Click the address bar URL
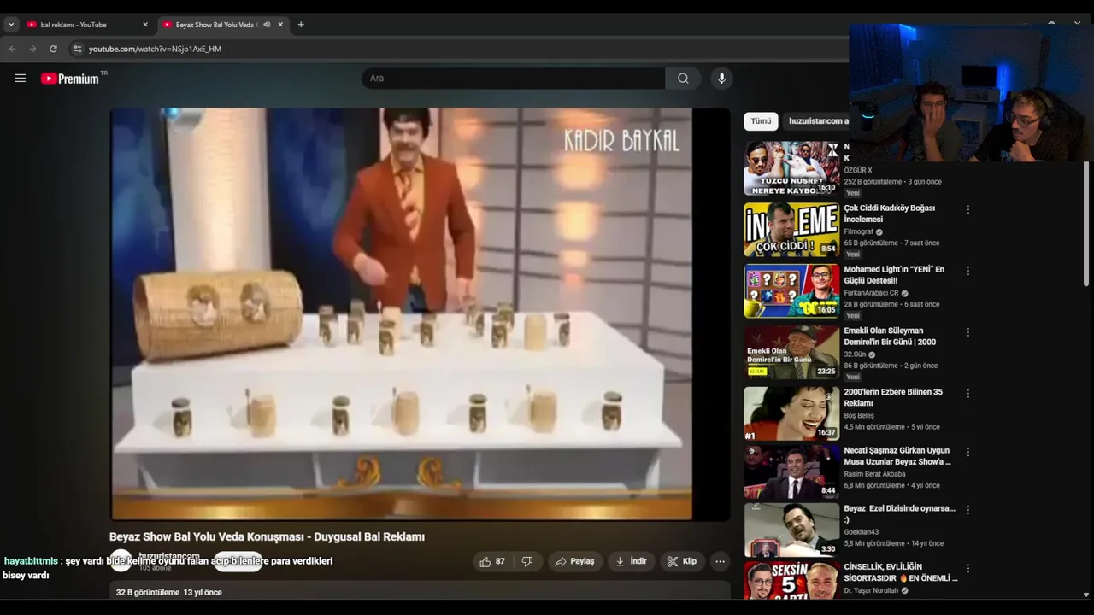 tap(155, 49)
